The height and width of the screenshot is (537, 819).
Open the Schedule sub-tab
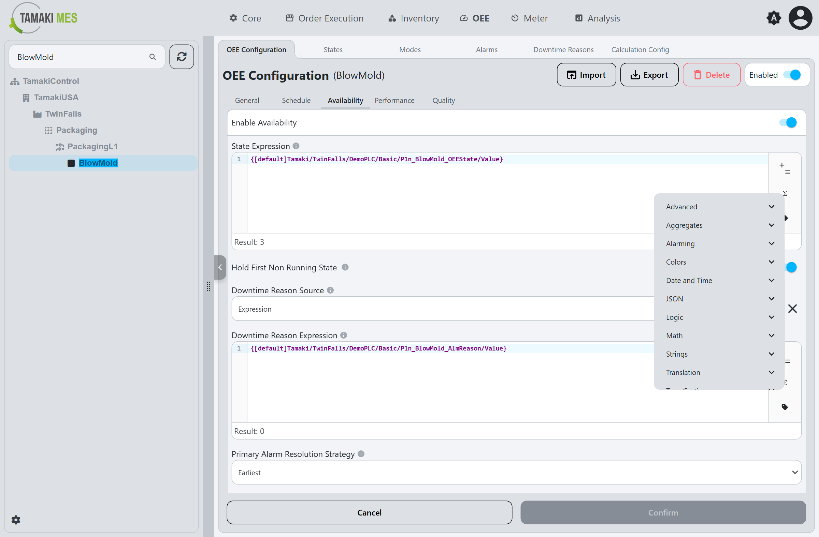[x=296, y=100]
